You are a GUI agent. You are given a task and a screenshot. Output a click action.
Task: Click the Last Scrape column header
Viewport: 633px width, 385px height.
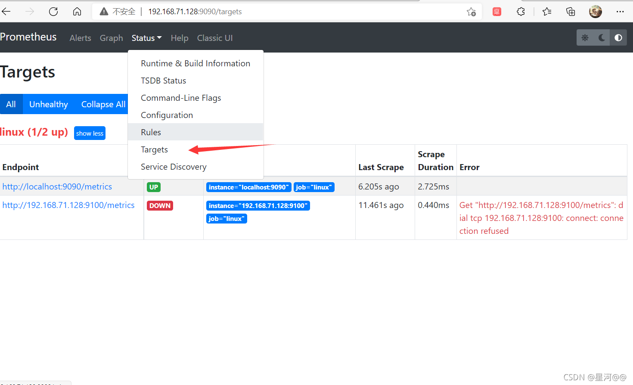point(381,167)
